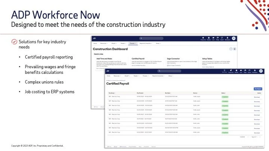The height and width of the screenshot is (151, 269).
Task: Expand Reports & Analytics in Construction Dashboard window
Action: pyautogui.click(x=146, y=43)
